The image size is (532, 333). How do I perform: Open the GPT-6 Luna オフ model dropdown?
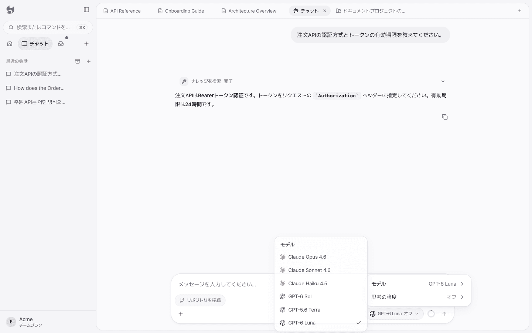[x=395, y=314]
